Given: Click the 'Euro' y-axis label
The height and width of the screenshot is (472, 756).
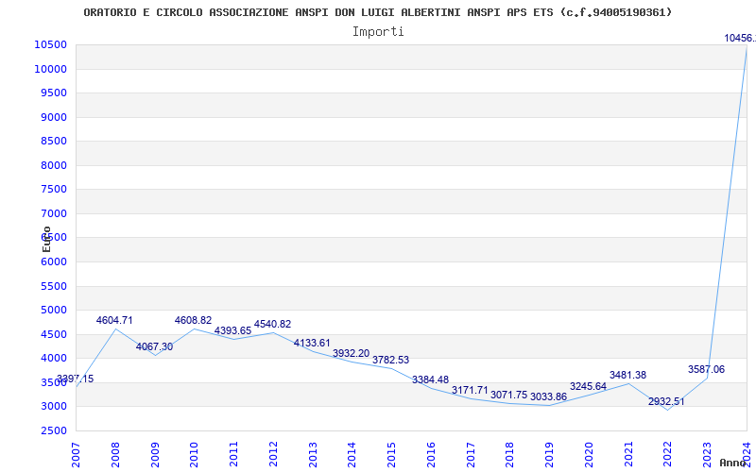Looking at the screenshot, I should (x=46, y=240).
